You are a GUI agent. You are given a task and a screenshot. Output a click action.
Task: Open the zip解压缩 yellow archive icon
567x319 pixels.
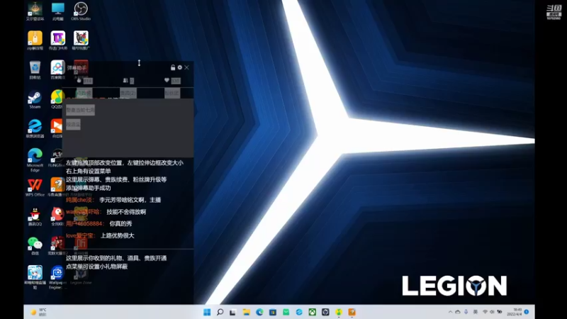coord(35,40)
